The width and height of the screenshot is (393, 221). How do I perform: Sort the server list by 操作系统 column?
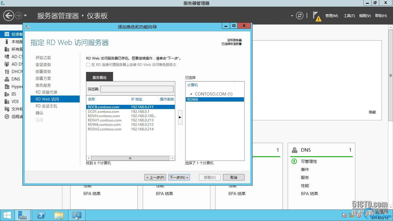[167, 99]
